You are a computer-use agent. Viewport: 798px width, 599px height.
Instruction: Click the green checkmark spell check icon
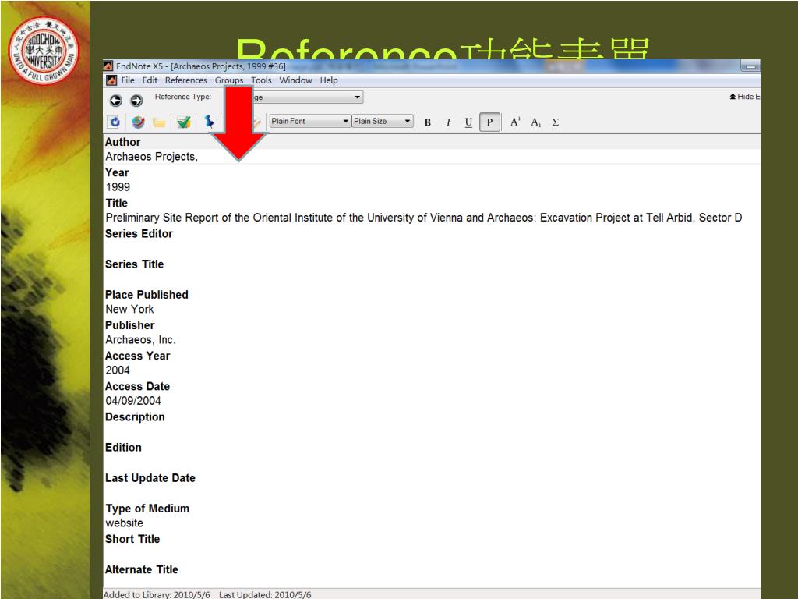coord(184,122)
